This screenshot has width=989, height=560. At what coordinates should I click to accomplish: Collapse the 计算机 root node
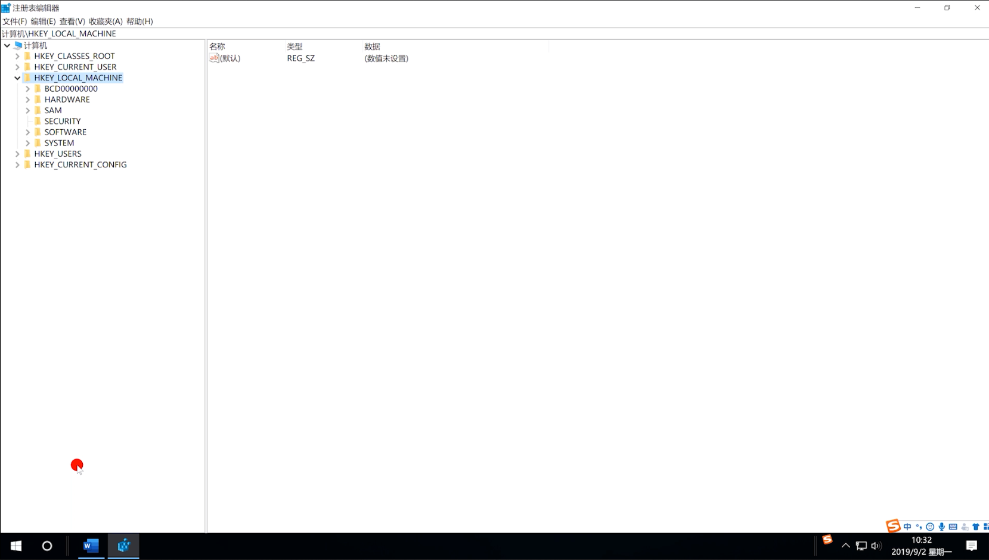7,45
